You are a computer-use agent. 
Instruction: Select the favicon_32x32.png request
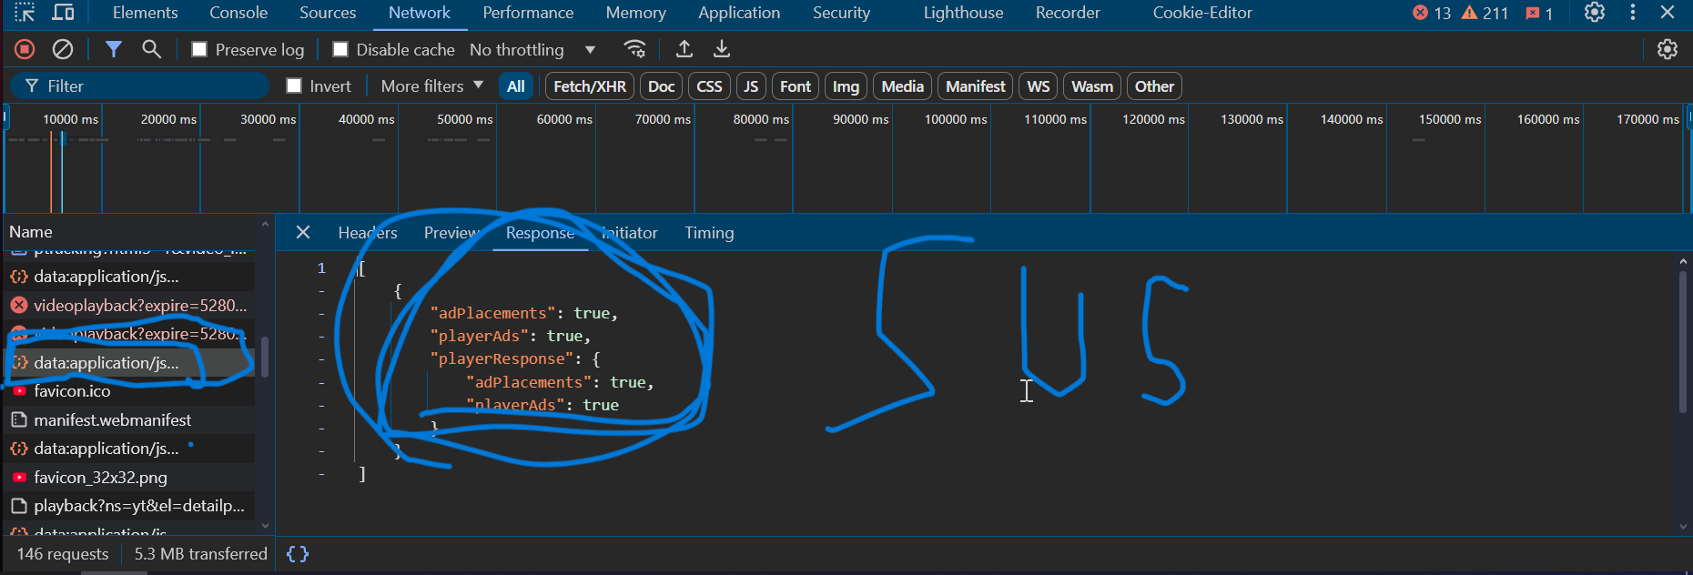pos(129,478)
